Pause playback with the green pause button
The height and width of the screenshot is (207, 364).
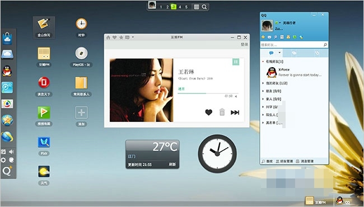click(236, 62)
